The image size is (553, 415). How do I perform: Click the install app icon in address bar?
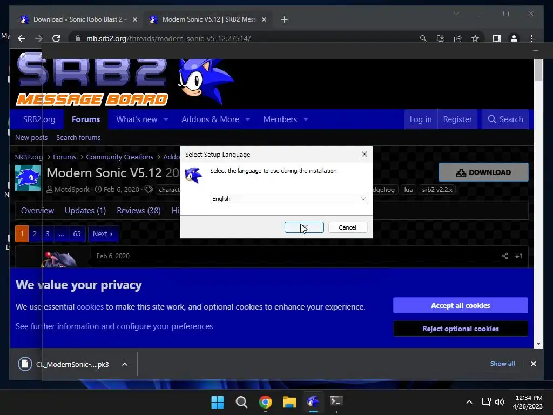coord(441,38)
